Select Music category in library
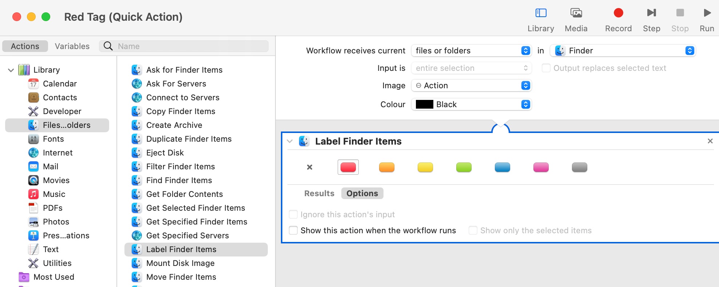The height and width of the screenshot is (287, 719). (54, 194)
